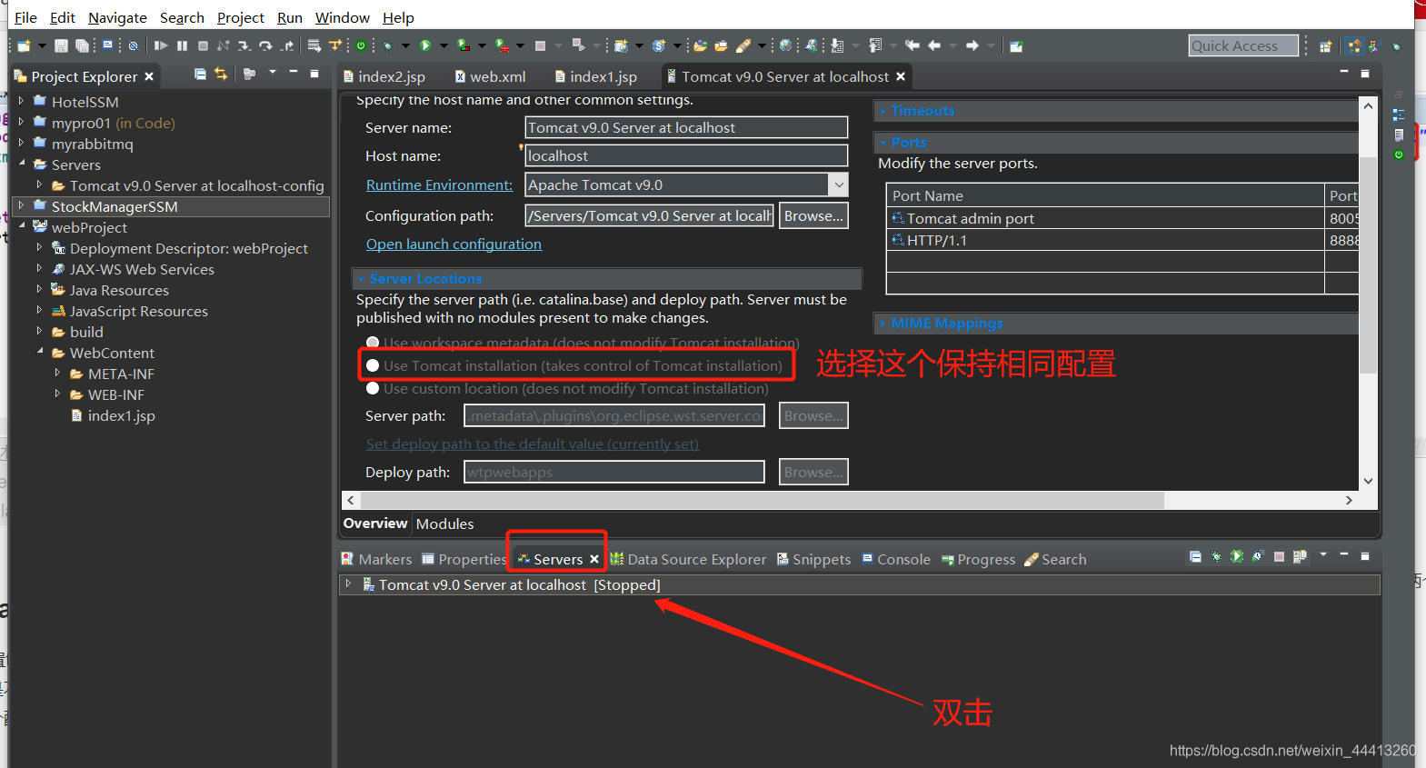Screen dimensions: 1426x768
Task: Click Browse next to Configuration path
Action: 813,215
